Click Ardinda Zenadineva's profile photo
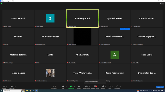The height and width of the screenshot is (92, 165). 50,73
